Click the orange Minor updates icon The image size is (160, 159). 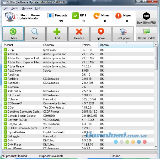[97, 16]
